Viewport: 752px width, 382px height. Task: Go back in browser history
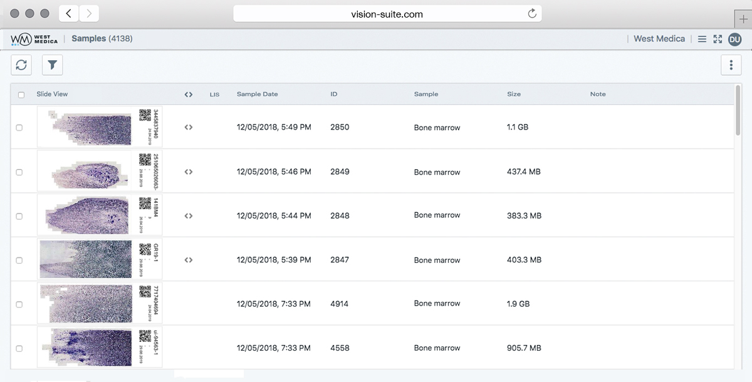point(68,13)
